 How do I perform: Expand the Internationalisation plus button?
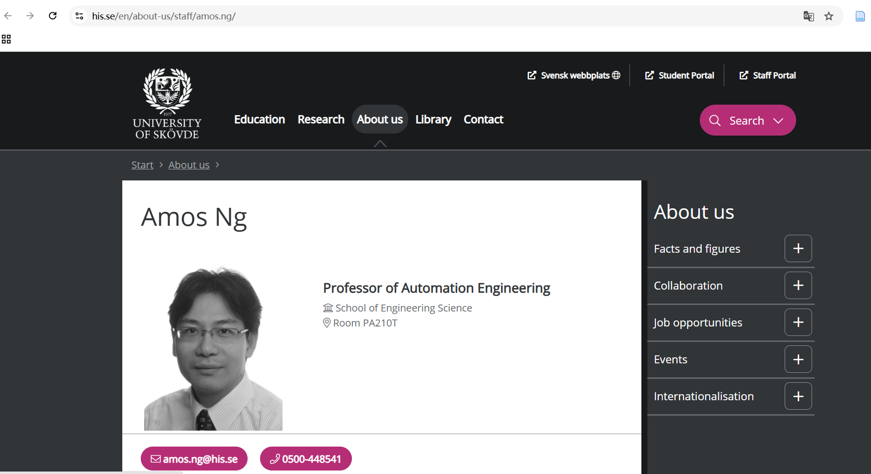coord(798,396)
